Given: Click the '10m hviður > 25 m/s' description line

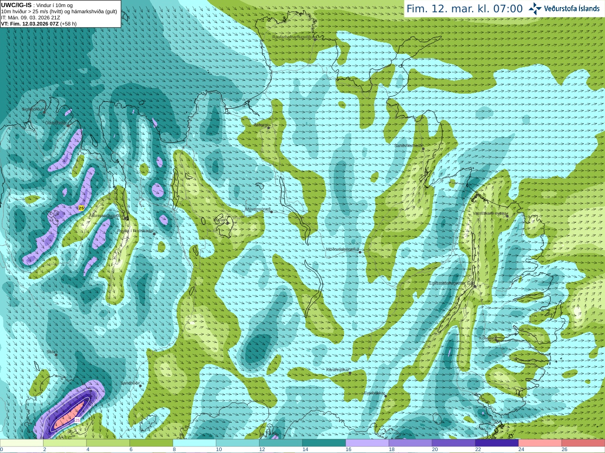Looking at the screenshot, I should [59, 11].
